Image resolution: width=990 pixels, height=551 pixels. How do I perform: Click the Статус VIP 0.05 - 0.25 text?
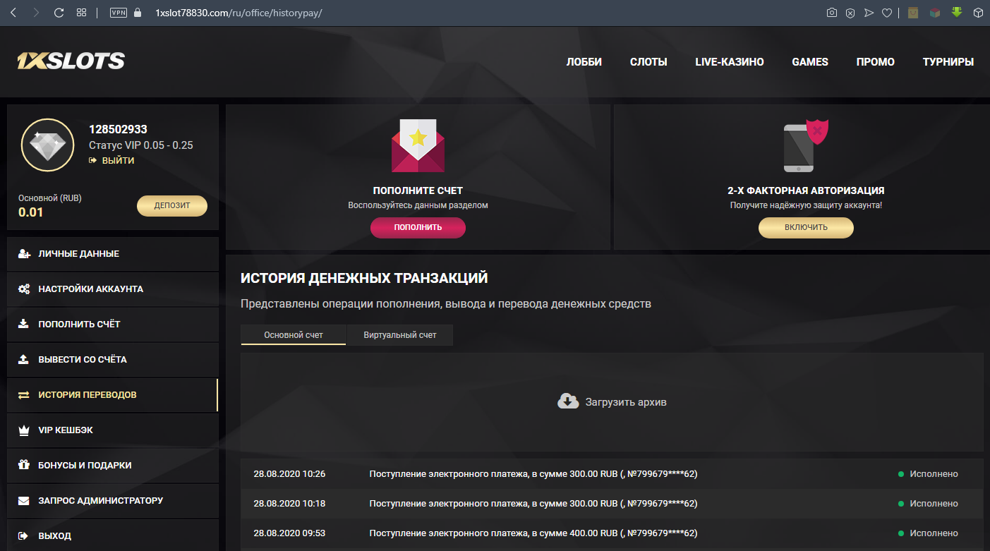click(x=141, y=145)
